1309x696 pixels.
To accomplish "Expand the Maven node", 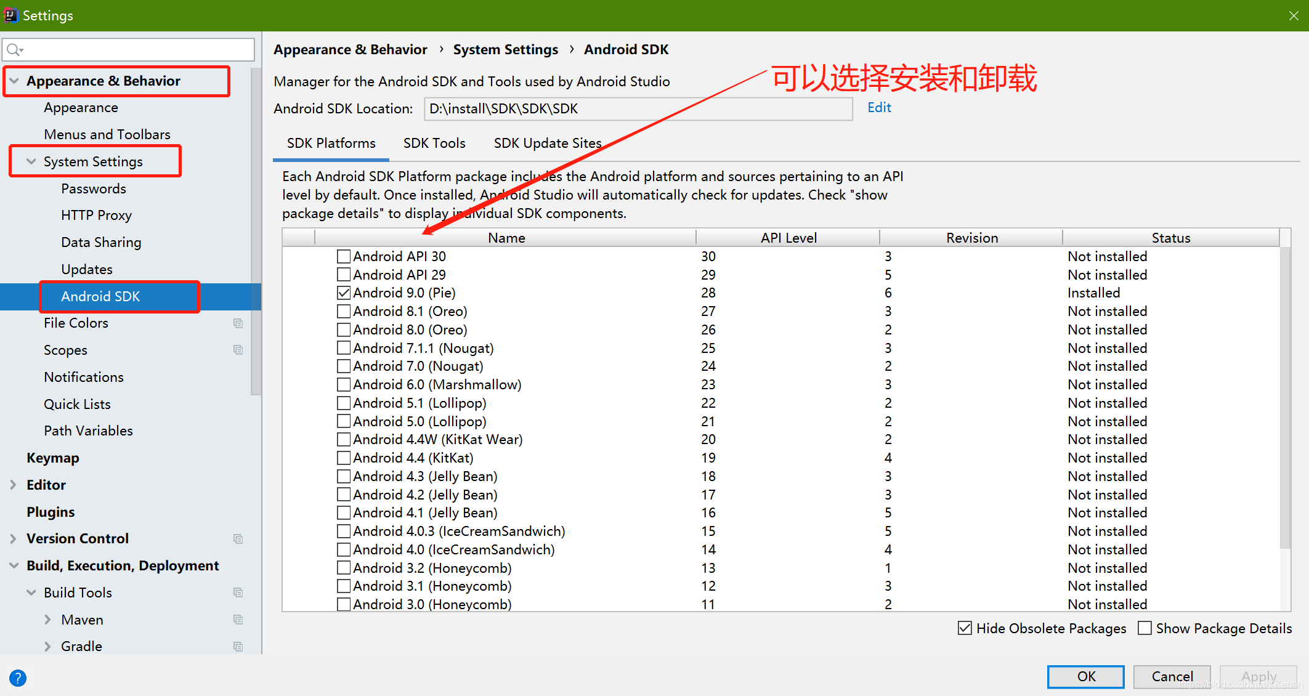I will click(48, 620).
